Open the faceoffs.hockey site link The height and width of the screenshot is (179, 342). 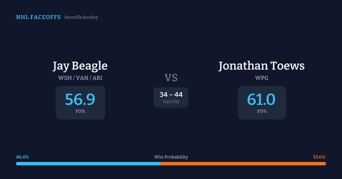(x=81, y=17)
